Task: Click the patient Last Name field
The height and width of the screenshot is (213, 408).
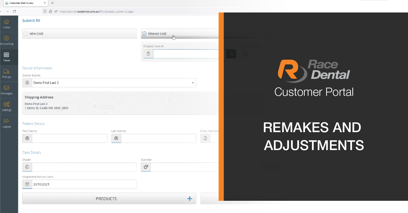Action: [158, 138]
